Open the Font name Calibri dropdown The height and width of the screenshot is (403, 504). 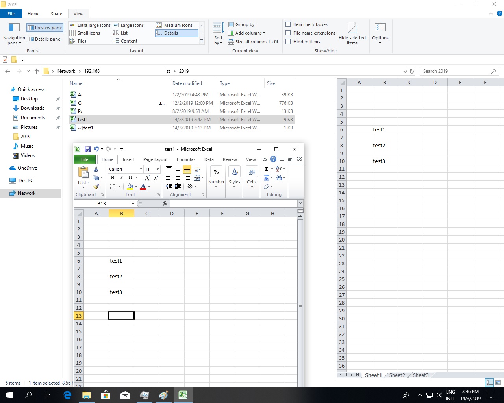(141, 169)
